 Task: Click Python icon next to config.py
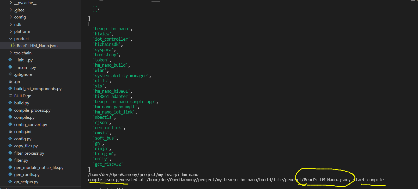click(10, 139)
